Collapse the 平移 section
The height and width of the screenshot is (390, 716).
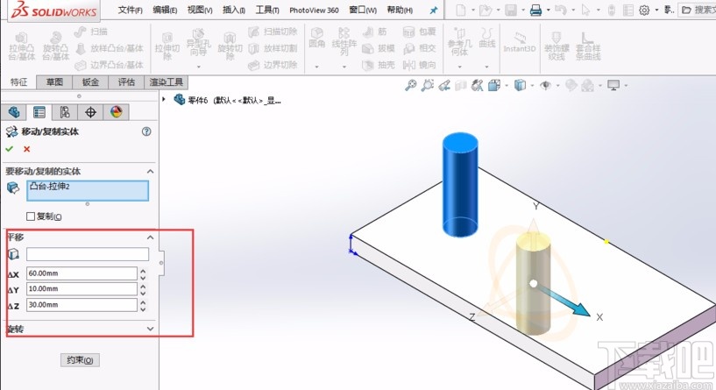pyautogui.click(x=150, y=238)
